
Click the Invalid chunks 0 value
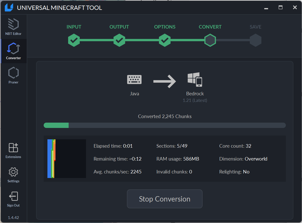click(191, 172)
